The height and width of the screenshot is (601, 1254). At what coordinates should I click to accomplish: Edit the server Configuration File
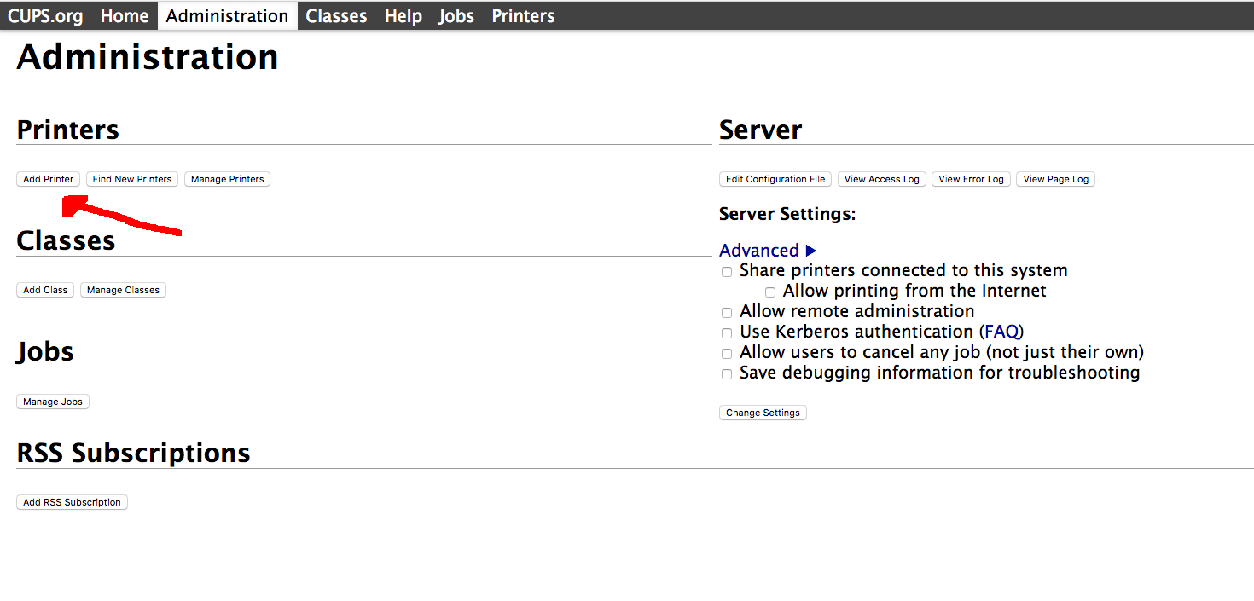pos(775,178)
